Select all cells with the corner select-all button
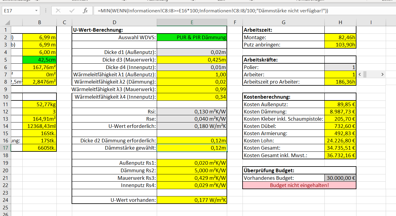Screen dimensions: 396x216 pos(8,22)
